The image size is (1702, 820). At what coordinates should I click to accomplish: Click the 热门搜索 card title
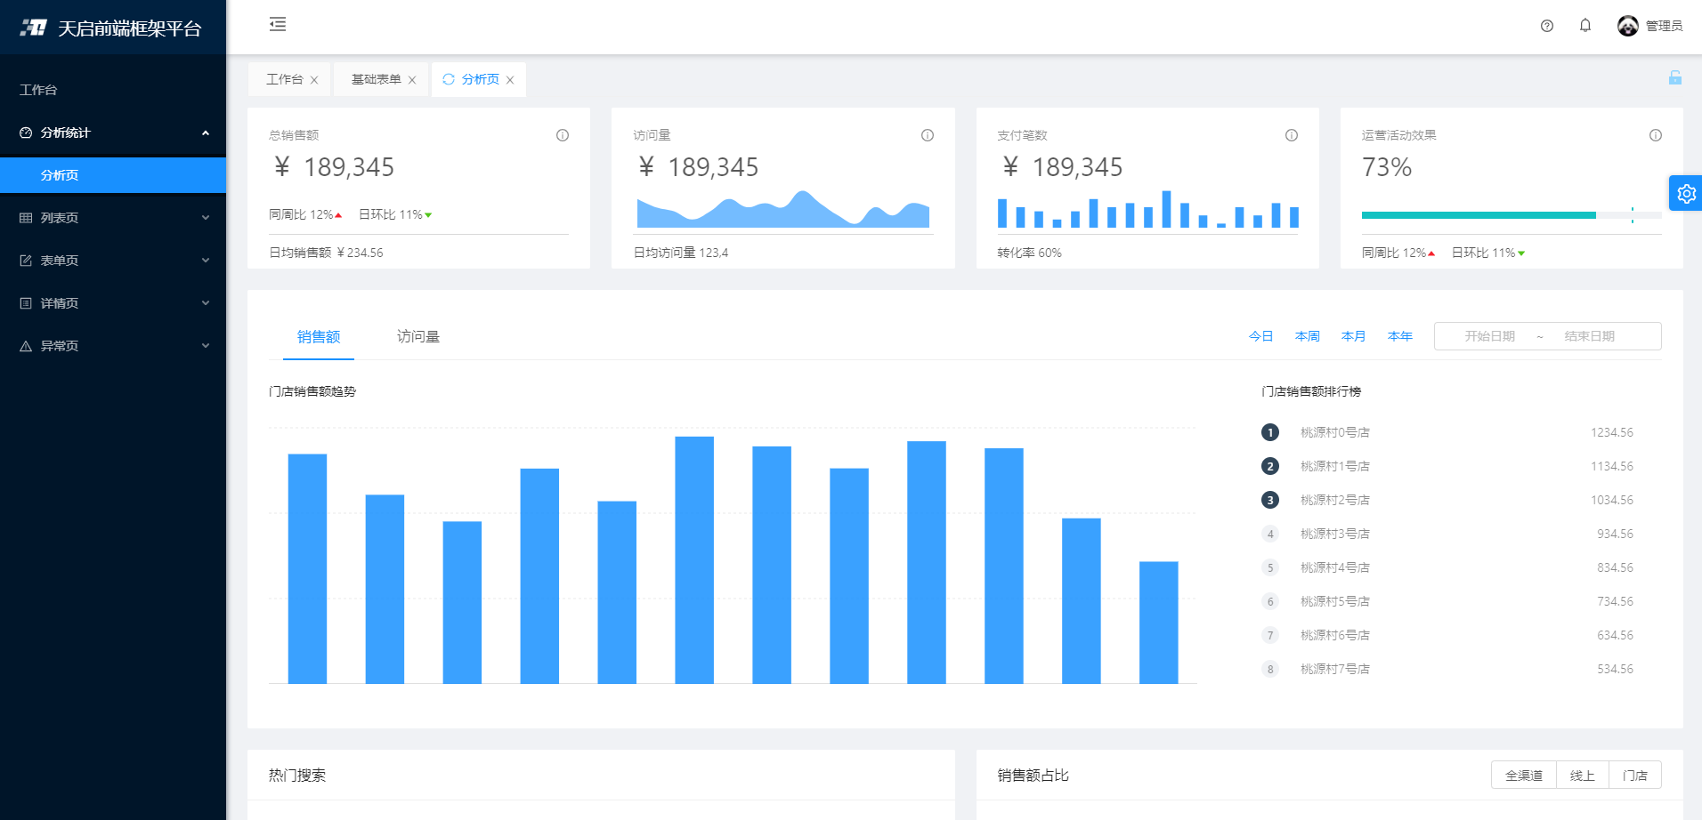coord(297,776)
